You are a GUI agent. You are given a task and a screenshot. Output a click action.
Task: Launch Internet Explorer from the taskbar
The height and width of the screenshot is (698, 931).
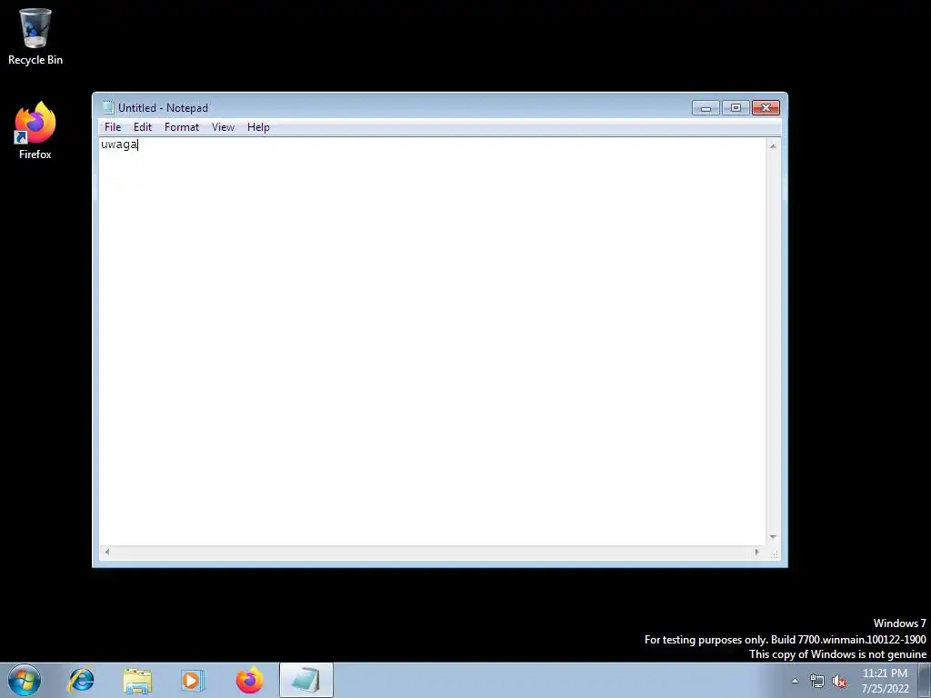81,680
